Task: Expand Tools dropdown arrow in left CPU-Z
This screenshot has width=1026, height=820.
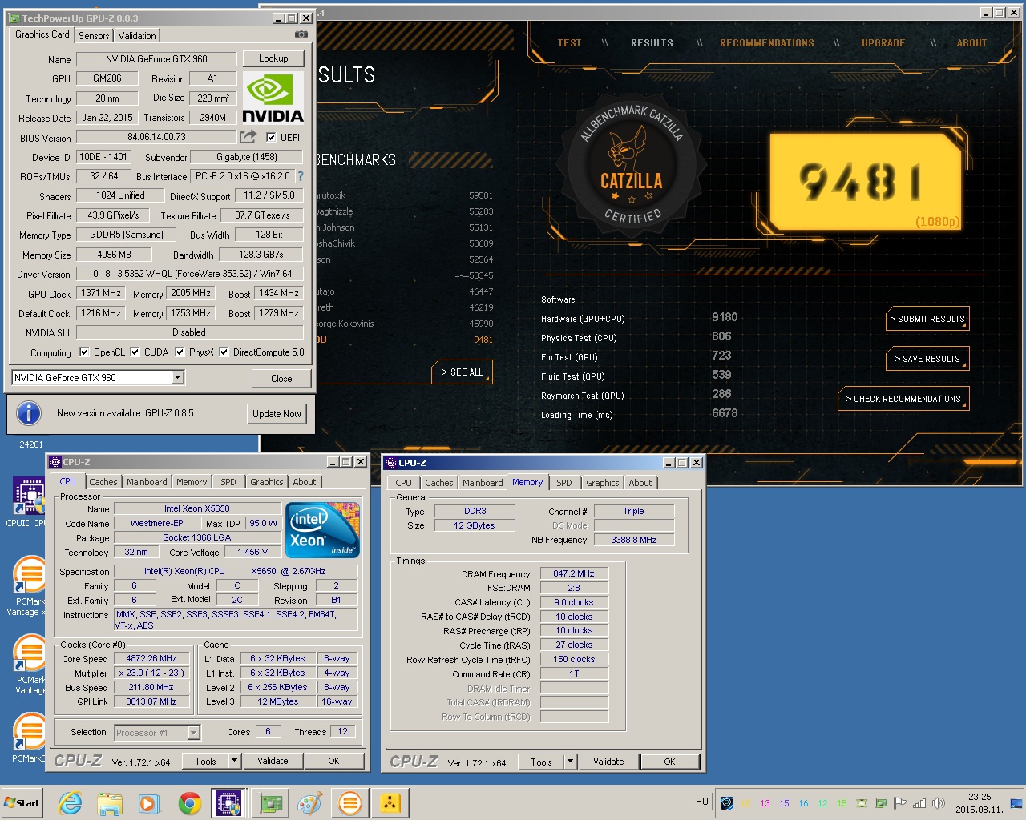Action: pos(234,761)
